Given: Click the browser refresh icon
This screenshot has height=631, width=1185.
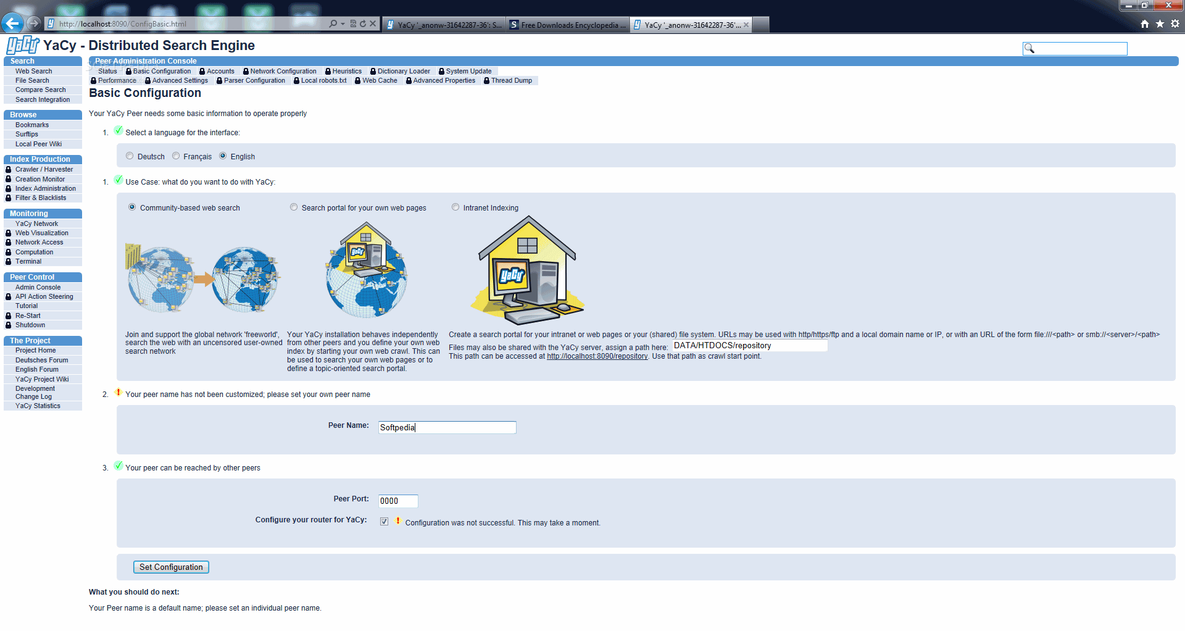Looking at the screenshot, I should coord(363,24).
